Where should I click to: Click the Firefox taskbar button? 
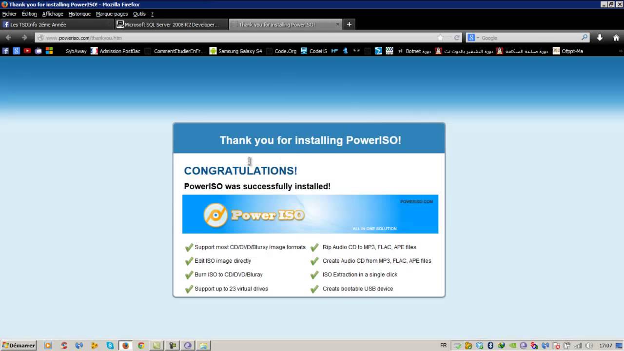tap(125, 346)
